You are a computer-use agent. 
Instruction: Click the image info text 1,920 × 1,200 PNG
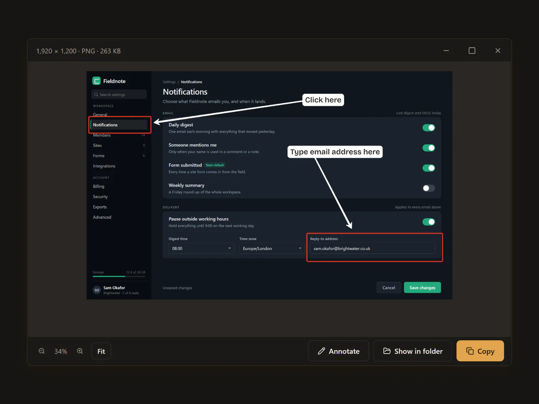pyautogui.click(x=78, y=51)
